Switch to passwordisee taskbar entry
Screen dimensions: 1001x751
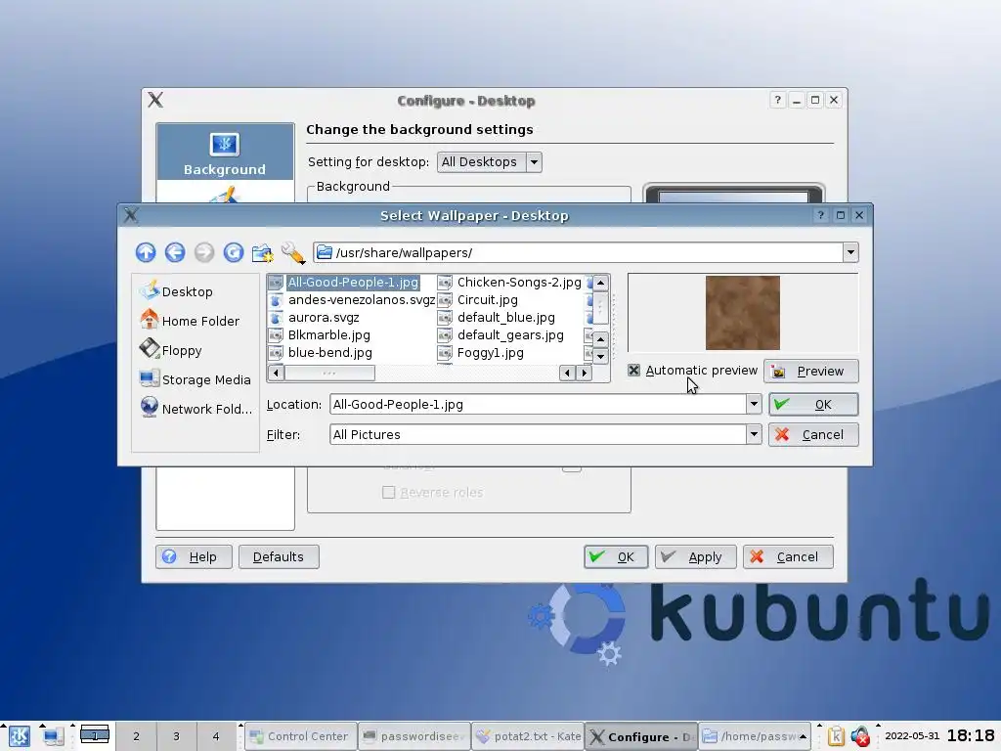point(413,736)
